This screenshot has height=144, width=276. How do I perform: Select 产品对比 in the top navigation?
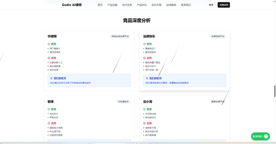coord(142,5)
